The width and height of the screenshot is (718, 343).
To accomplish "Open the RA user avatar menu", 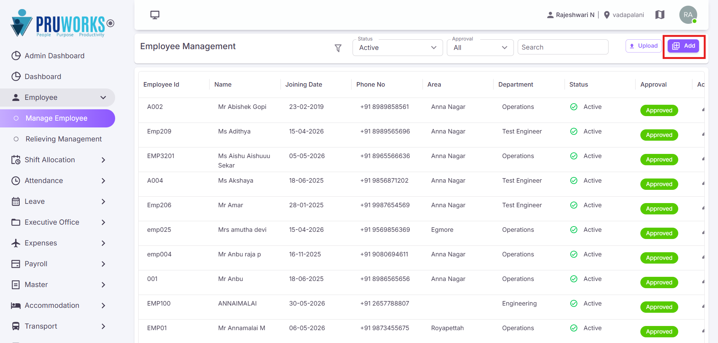I will coord(688,15).
